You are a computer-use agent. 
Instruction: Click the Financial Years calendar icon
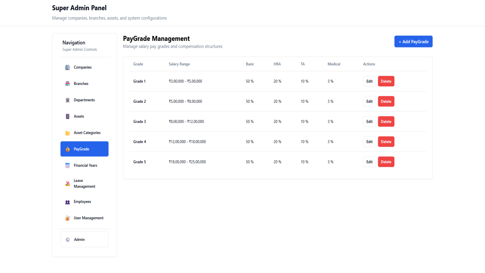tap(67, 165)
